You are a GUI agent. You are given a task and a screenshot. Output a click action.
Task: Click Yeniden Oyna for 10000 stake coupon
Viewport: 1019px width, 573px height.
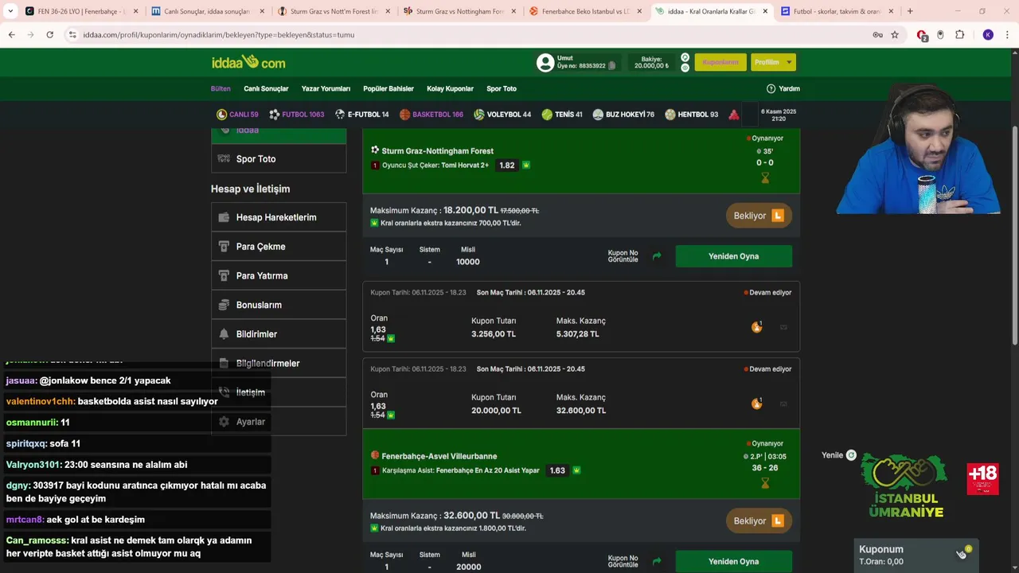point(733,256)
